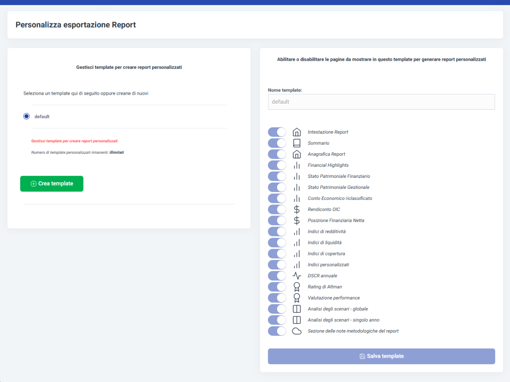Click the Crea template button

click(x=52, y=184)
